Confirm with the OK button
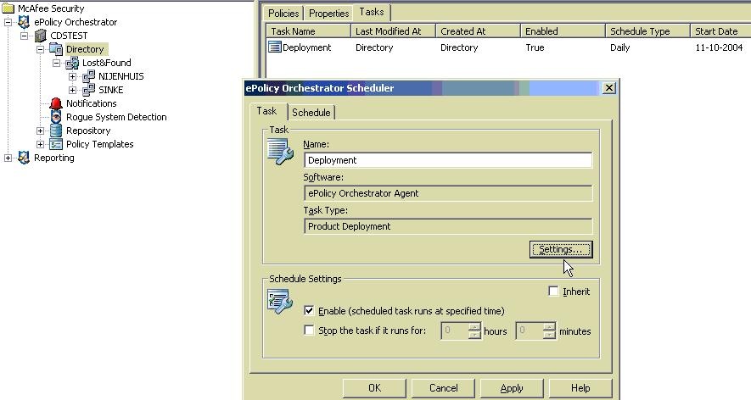The width and height of the screenshot is (751, 400). pyautogui.click(x=374, y=388)
